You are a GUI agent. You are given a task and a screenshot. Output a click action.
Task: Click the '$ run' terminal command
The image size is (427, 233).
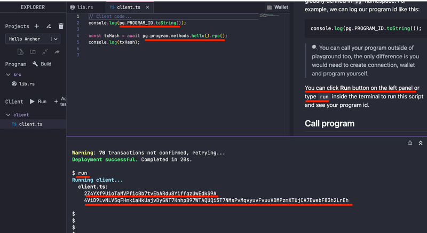(x=80, y=173)
